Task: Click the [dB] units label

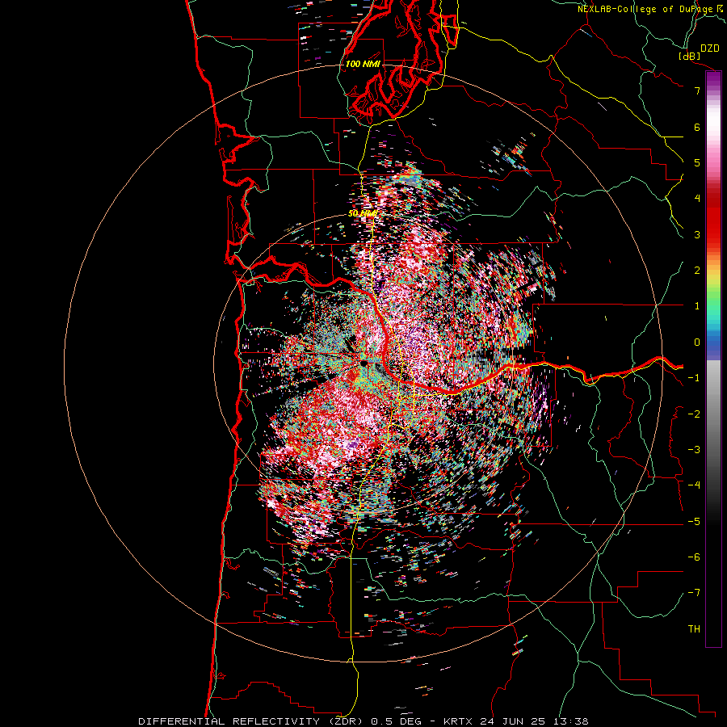Action: point(689,56)
